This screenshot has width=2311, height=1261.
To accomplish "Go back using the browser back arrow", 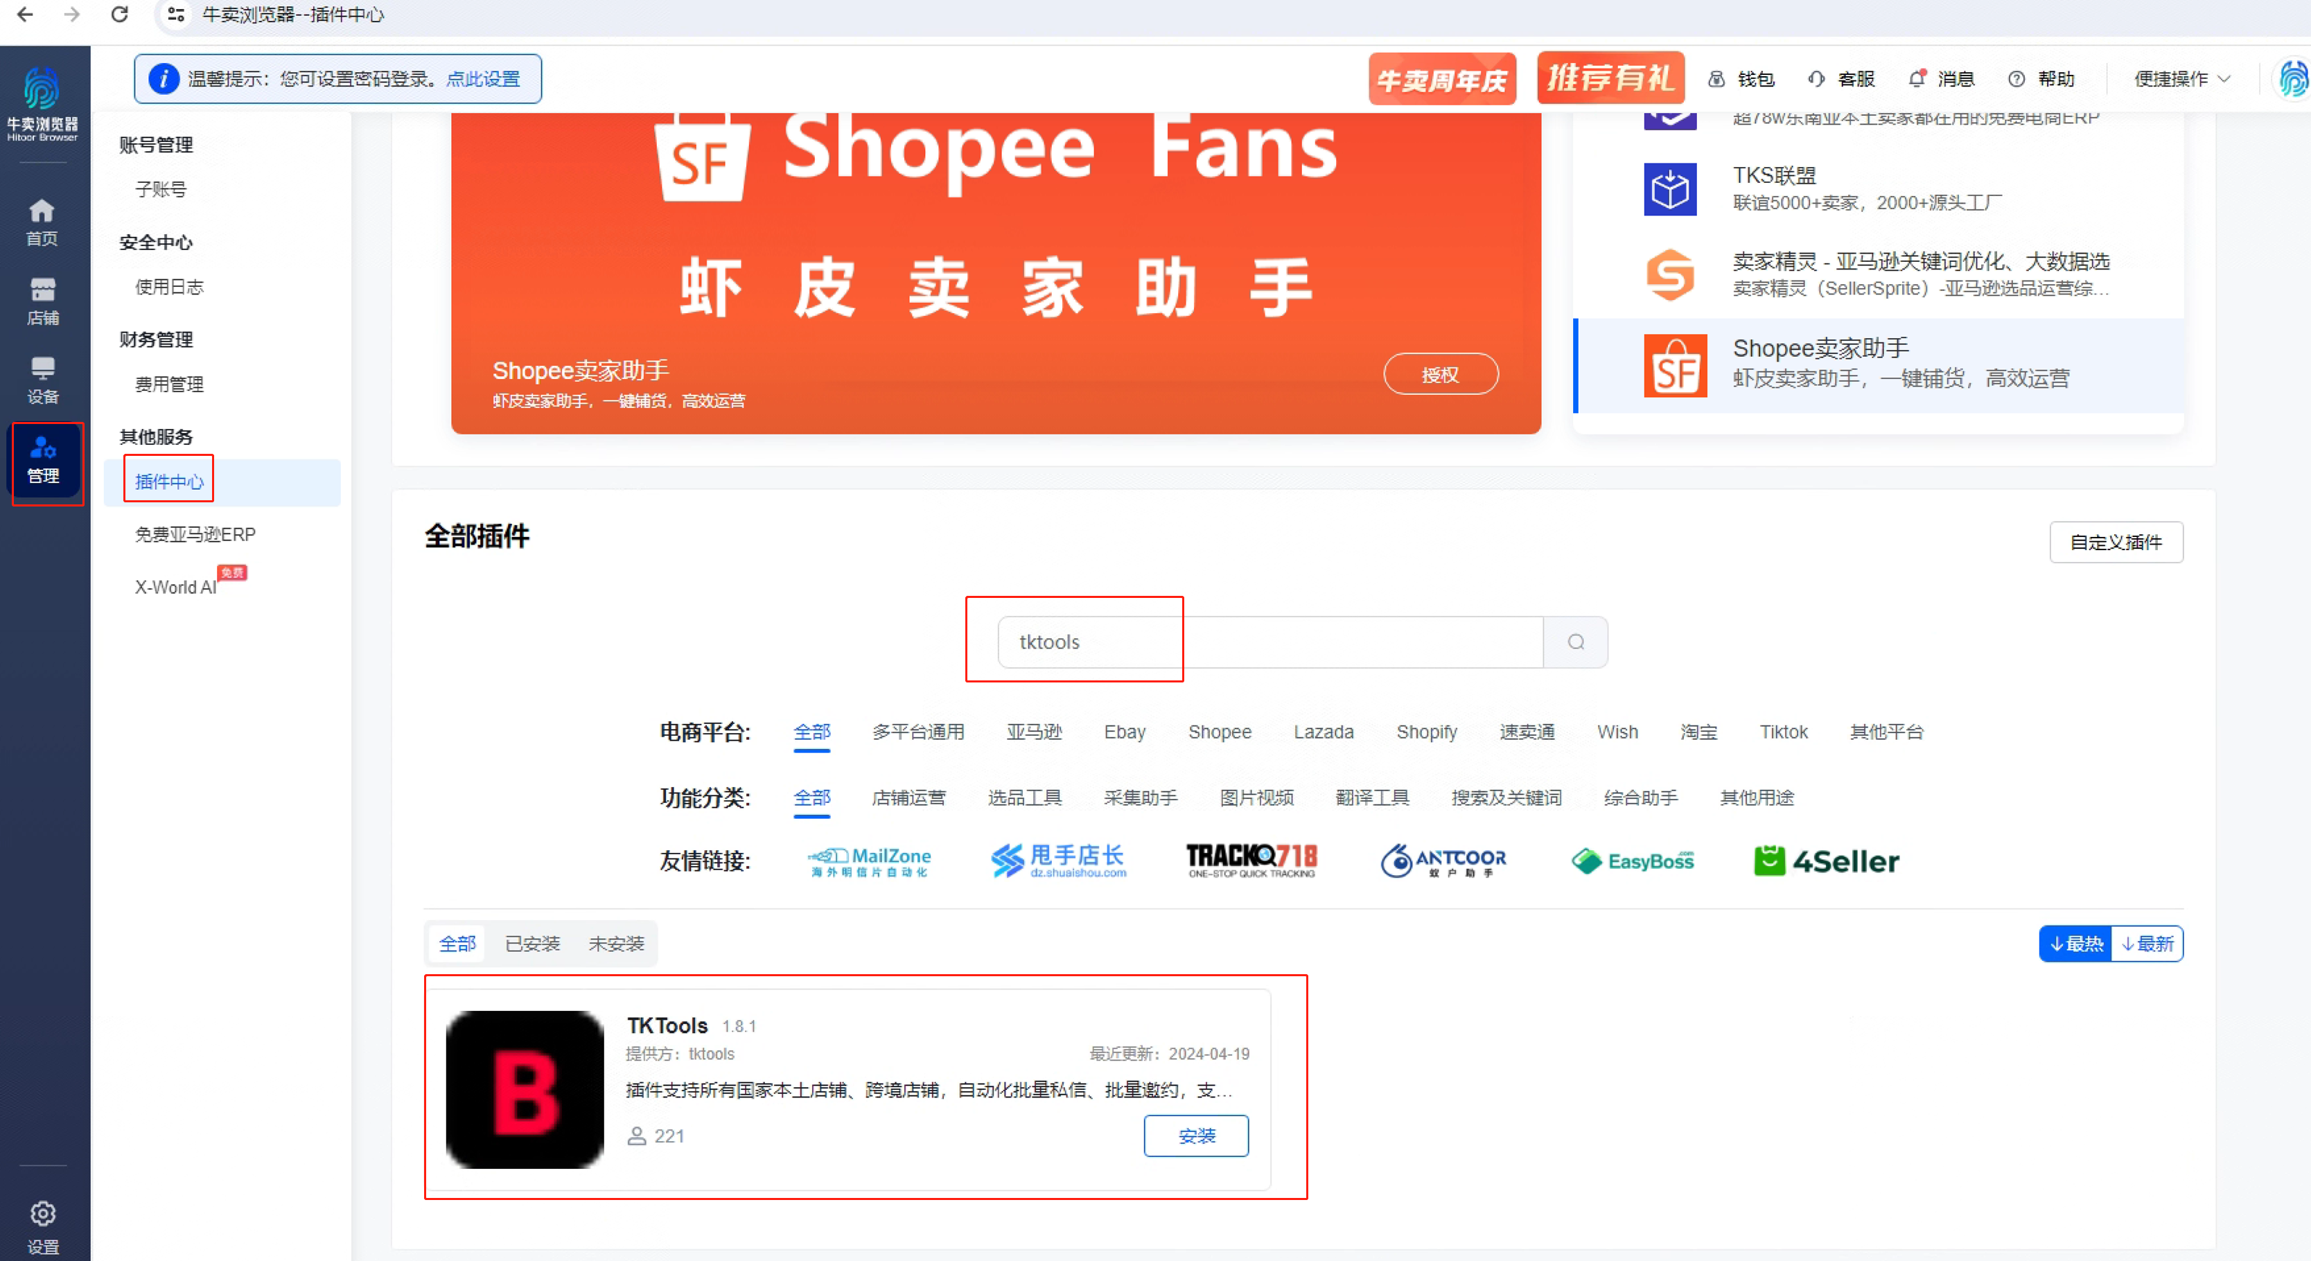I will 25,15.
